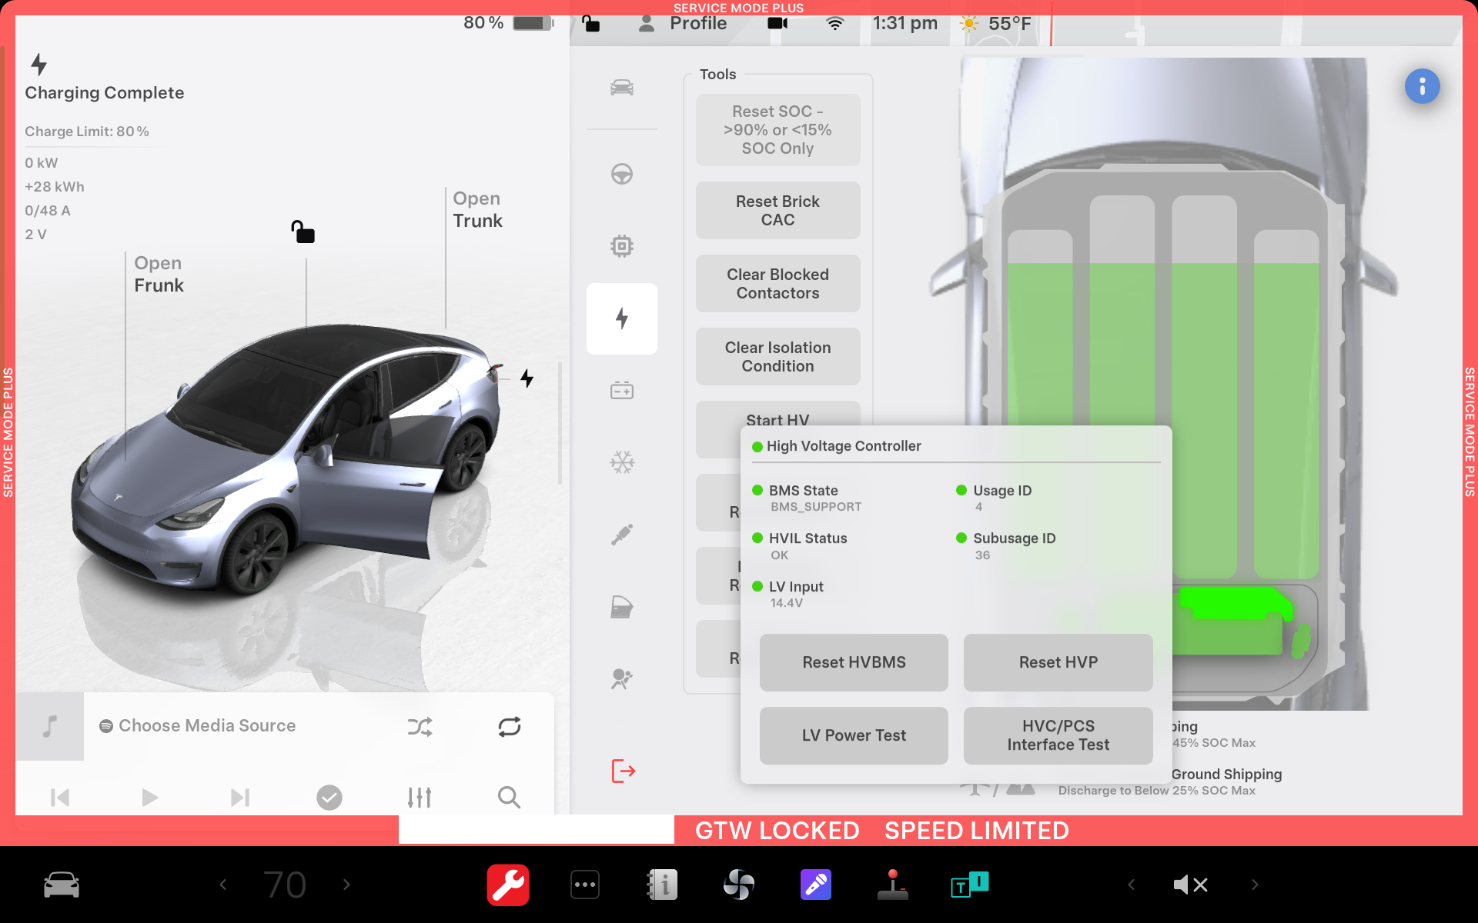Image resolution: width=1478 pixels, height=923 pixels.
Task: Open the red Service wrench app
Action: (x=507, y=885)
